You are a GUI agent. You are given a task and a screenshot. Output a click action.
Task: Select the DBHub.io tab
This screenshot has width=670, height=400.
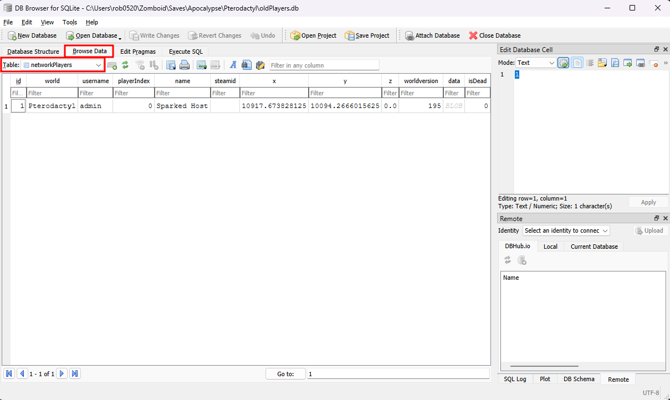pos(517,247)
